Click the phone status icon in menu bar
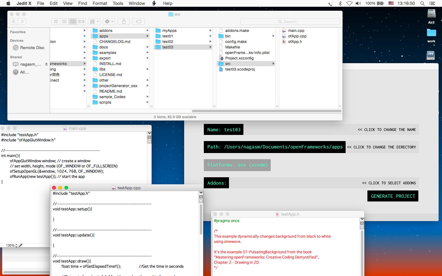This screenshot has height=276, width=442. [x=331, y=3]
